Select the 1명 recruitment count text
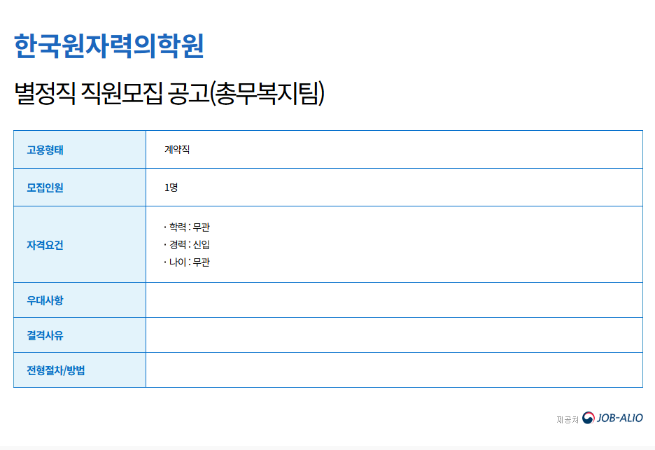This screenshot has height=450, width=655. click(x=171, y=188)
